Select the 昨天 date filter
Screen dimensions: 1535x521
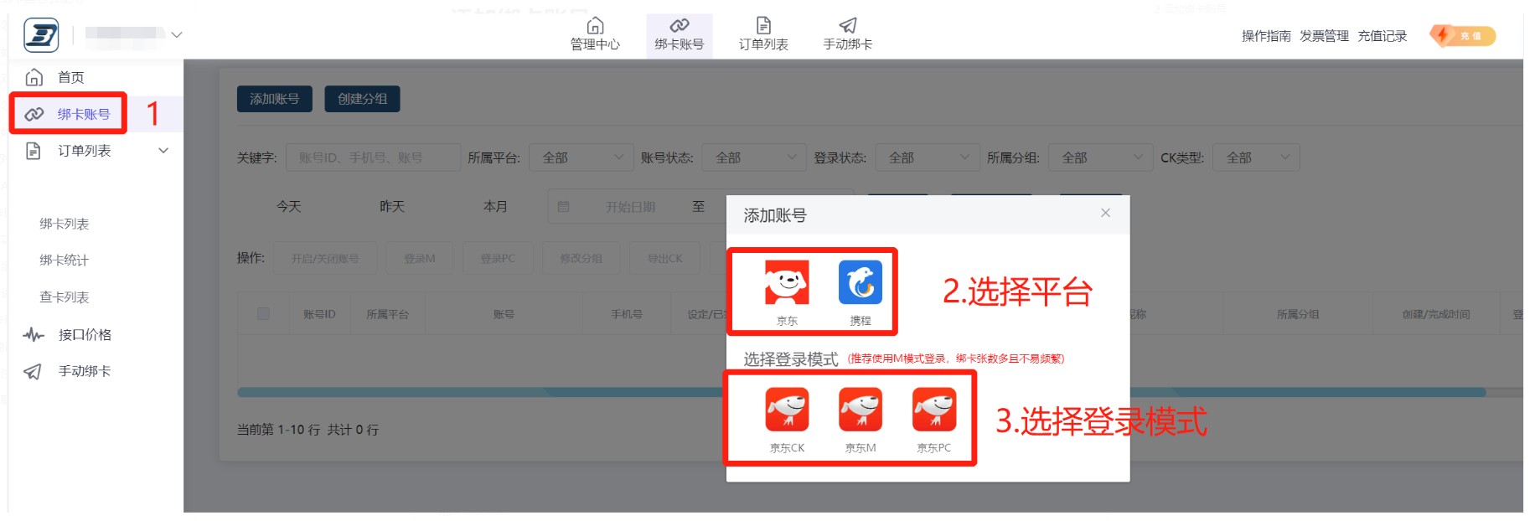tap(392, 206)
